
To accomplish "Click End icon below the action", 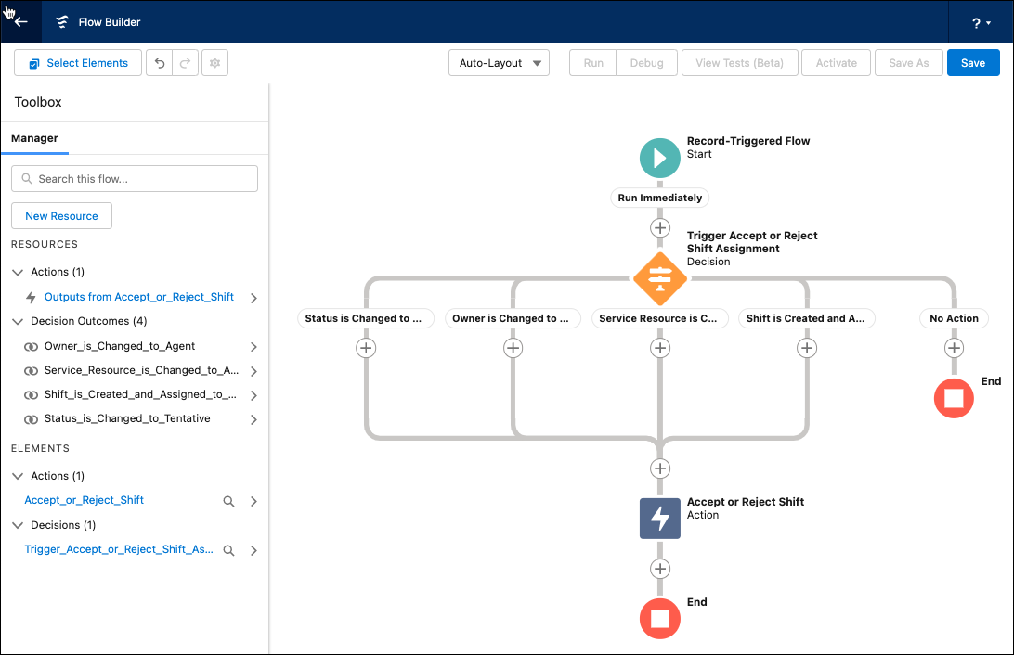I will coord(659,619).
